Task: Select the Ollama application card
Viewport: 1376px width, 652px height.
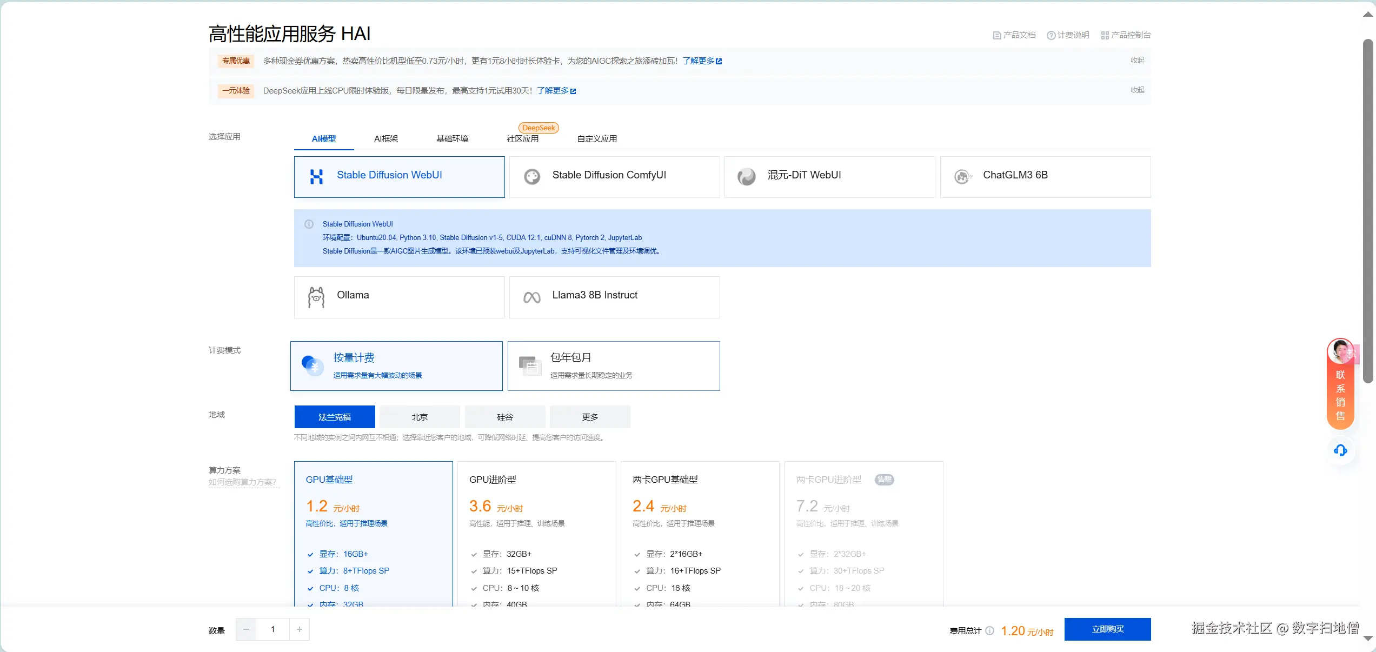Action: coord(399,297)
